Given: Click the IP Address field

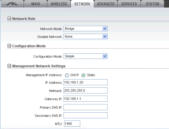Looking at the screenshot, I should point(85,82).
